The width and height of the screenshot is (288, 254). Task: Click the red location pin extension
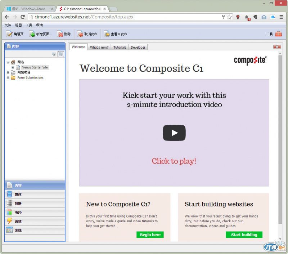coord(238,17)
